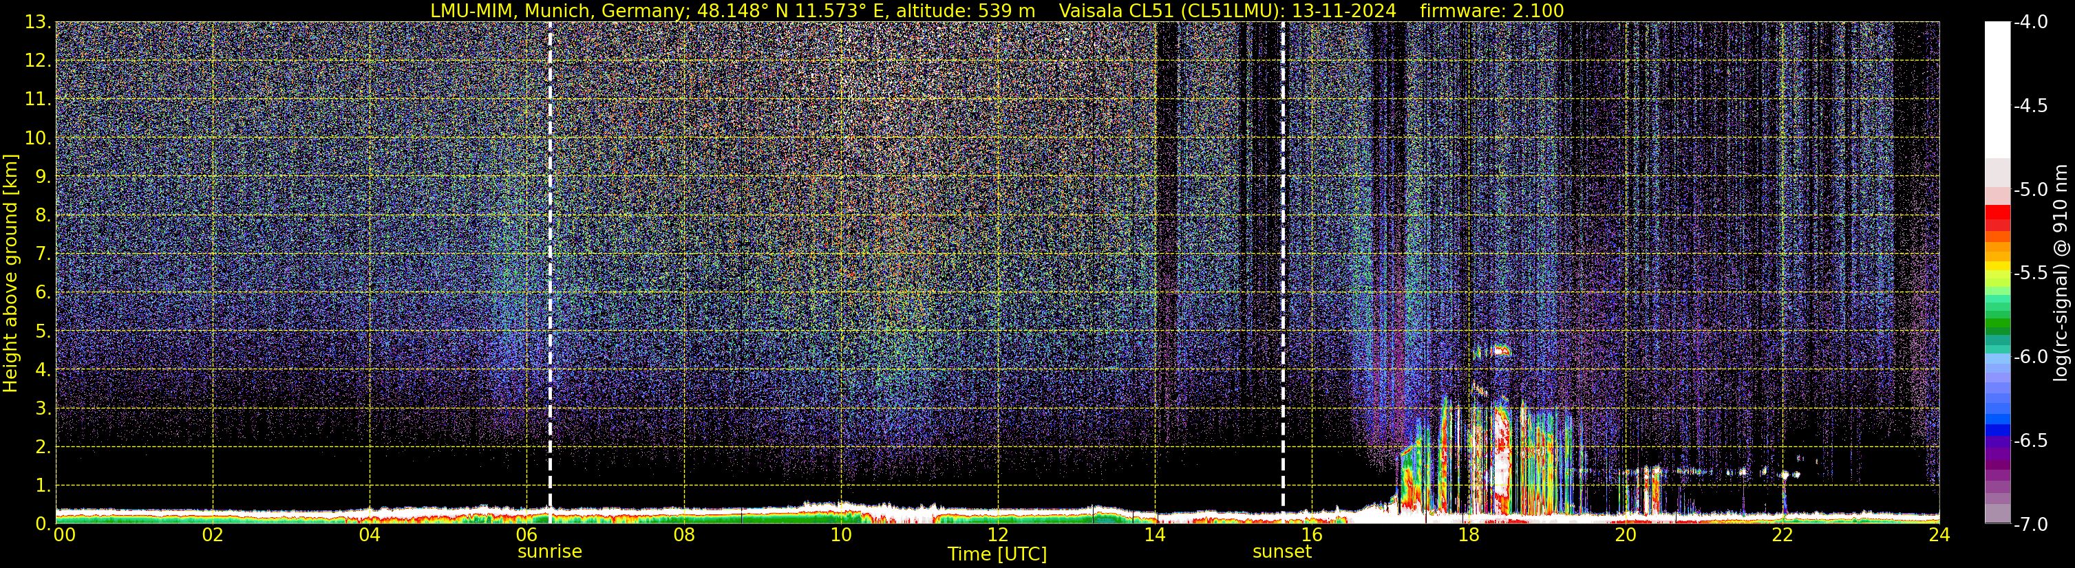This screenshot has width=2075, height=568.
Task: Click the "Time [UTC]" axis title
Action: (x=997, y=554)
